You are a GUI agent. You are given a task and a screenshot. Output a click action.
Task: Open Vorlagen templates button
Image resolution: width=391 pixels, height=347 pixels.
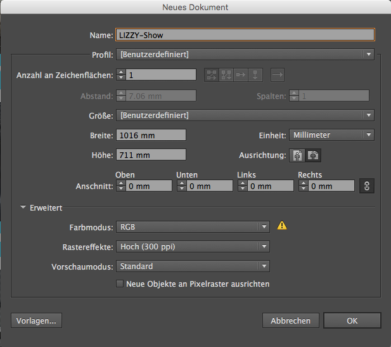(36, 321)
